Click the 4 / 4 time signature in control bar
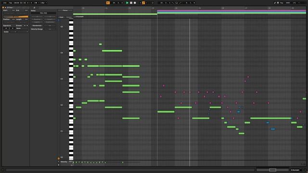Viewport: 308px width, 173px height. pyautogui.click(x=29, y=3)
